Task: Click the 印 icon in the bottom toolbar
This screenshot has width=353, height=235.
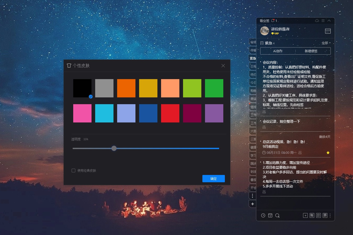Action: tap(318, 215)
